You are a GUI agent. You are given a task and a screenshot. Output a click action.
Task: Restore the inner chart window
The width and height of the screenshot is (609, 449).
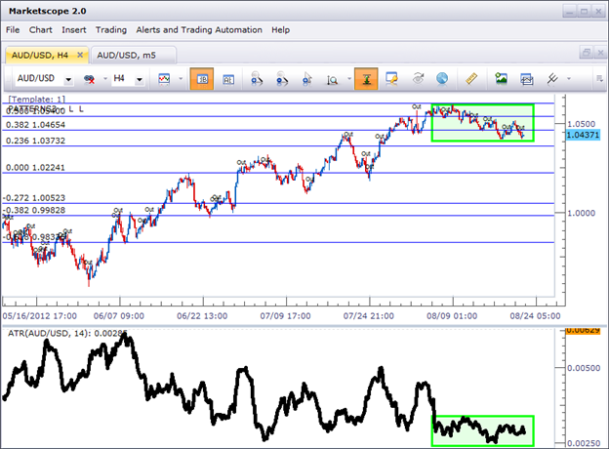587,52
